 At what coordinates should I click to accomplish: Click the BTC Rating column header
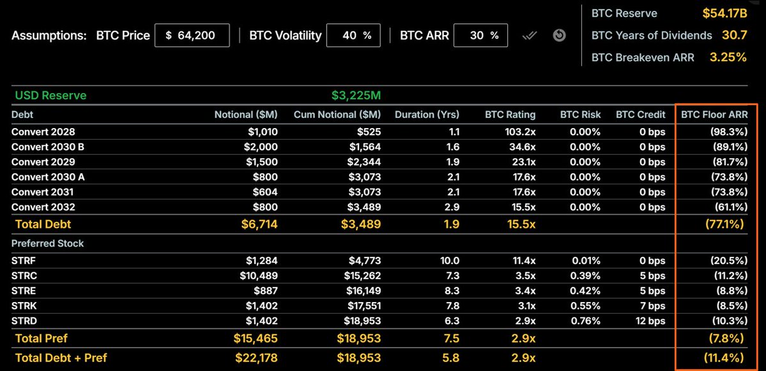point(510,115)
